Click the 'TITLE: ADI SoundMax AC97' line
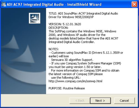139x108 pixels. tap(83, 13)
